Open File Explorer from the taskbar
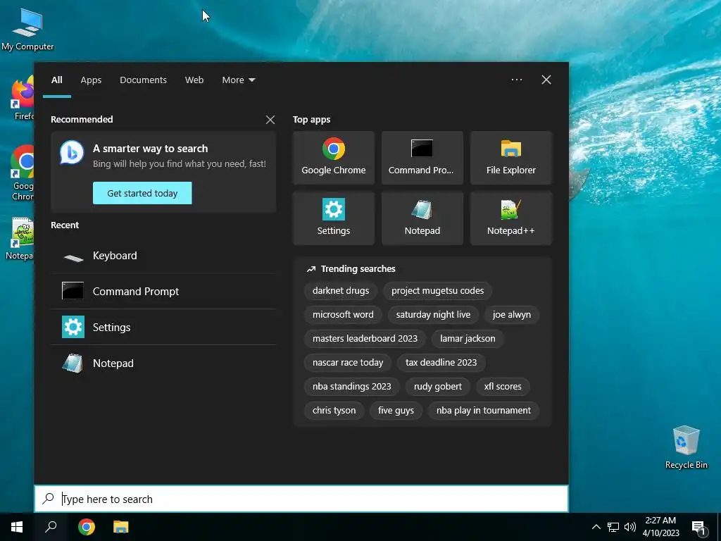 [x=121, y=527]
